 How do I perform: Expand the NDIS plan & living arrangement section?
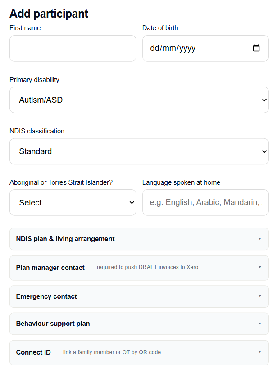point(138,239)
